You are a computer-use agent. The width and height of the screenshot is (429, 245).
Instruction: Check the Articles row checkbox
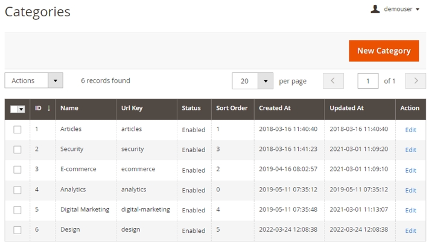click(17, 129)
